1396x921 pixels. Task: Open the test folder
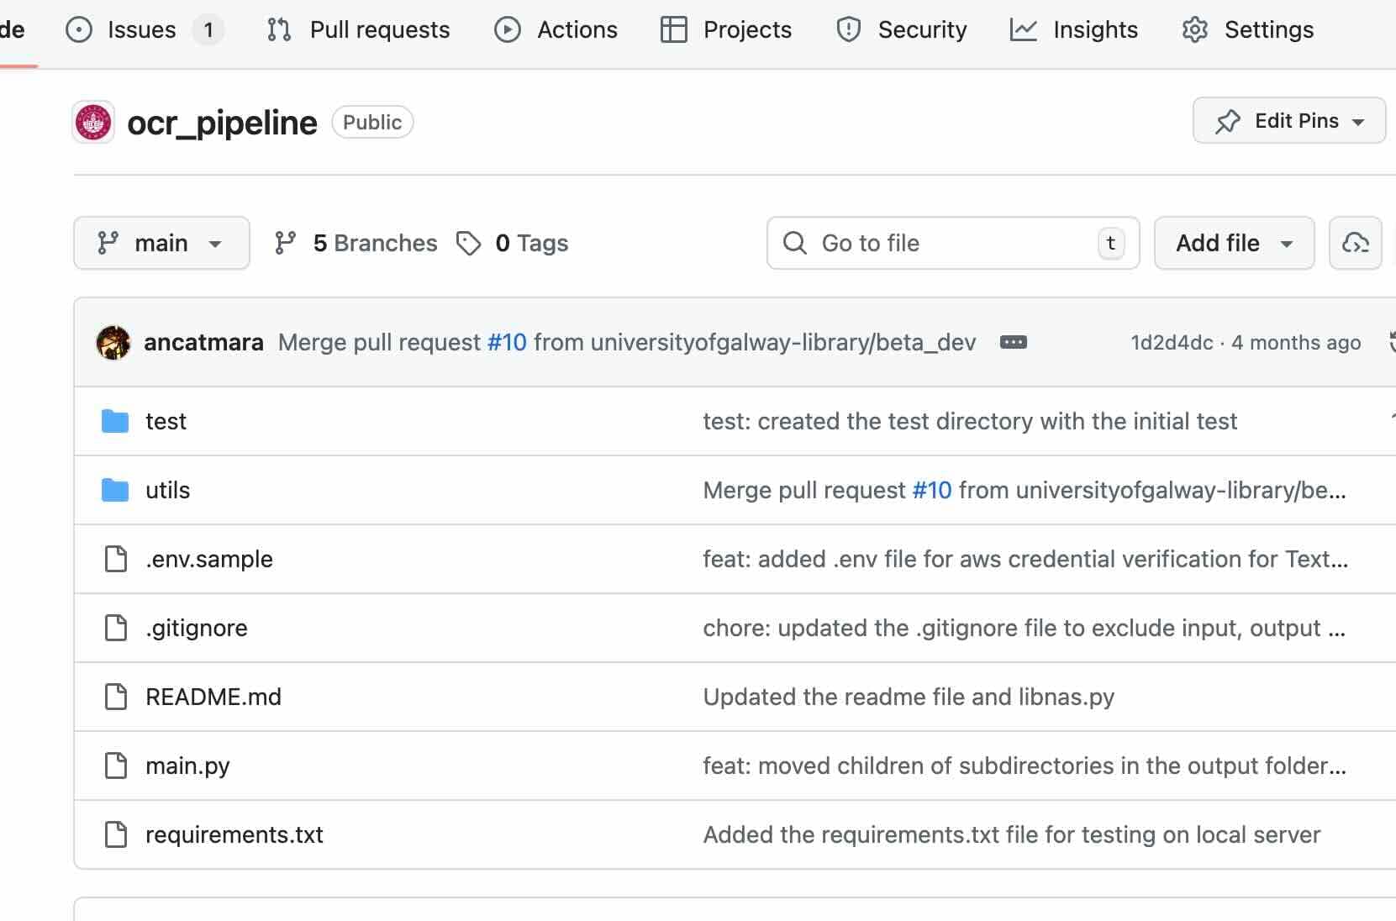166,422
